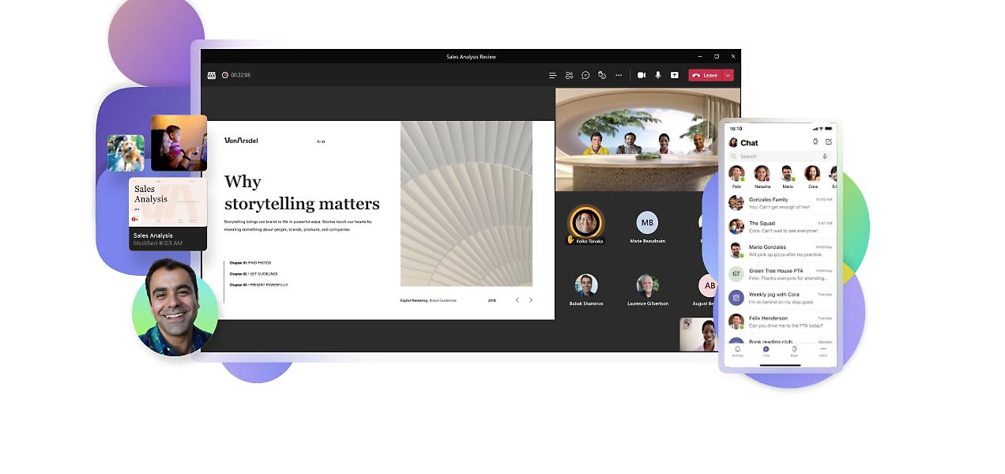The image size is (1005, 474).
Task: Tap the microphone icon in the search bar
Action: [826, 156]
